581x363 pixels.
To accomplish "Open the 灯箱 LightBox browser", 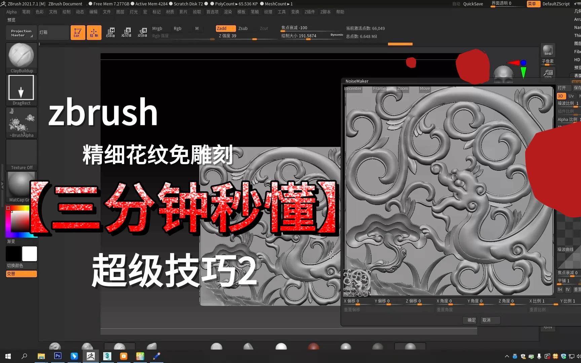I will pos(53,33).
